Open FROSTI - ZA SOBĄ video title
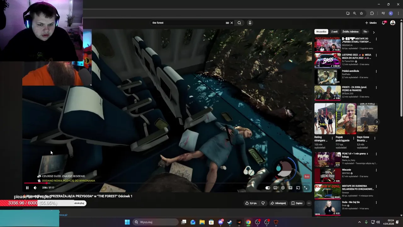Screen dimensions: 403x227 (354, 89)
